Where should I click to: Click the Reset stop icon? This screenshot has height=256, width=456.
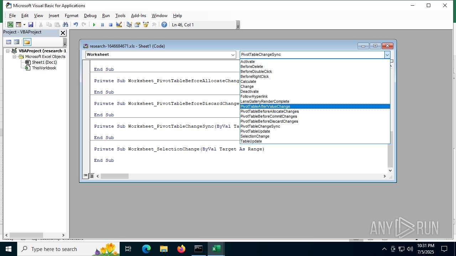click(x=110, y=25)
